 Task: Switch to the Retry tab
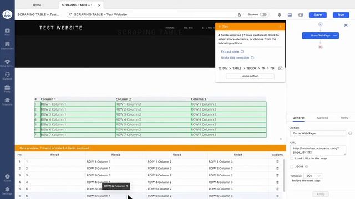point(344,118)
